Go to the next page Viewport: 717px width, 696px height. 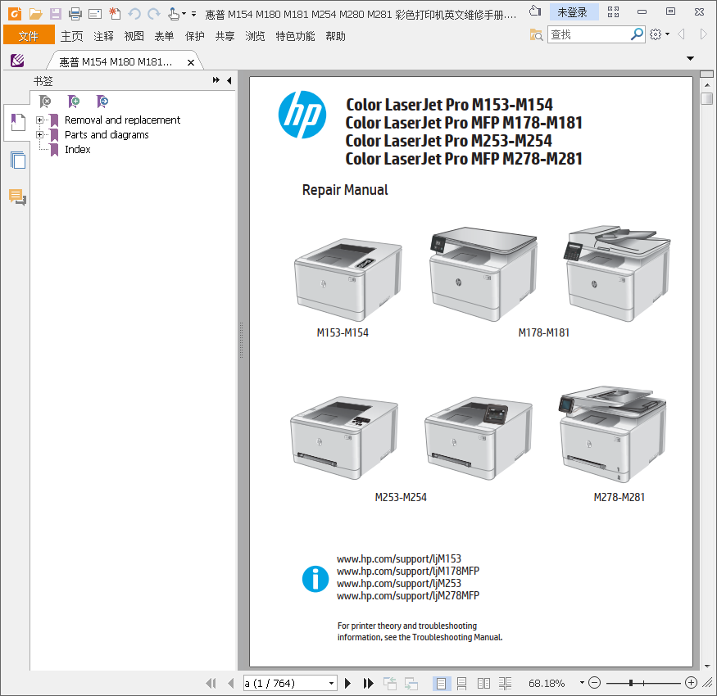348,683
